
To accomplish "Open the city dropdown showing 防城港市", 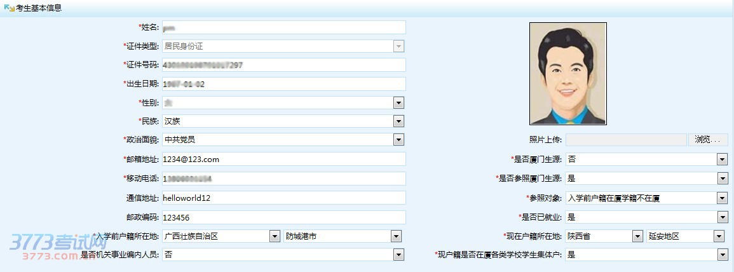I will click(396, 236).
